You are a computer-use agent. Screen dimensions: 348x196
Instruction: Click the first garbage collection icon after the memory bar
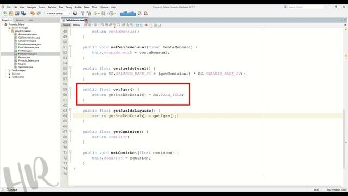[x=139, y=13]
